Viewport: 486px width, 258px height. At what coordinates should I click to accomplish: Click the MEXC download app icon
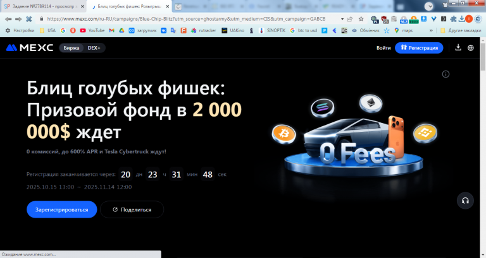(x=458, y=47)
